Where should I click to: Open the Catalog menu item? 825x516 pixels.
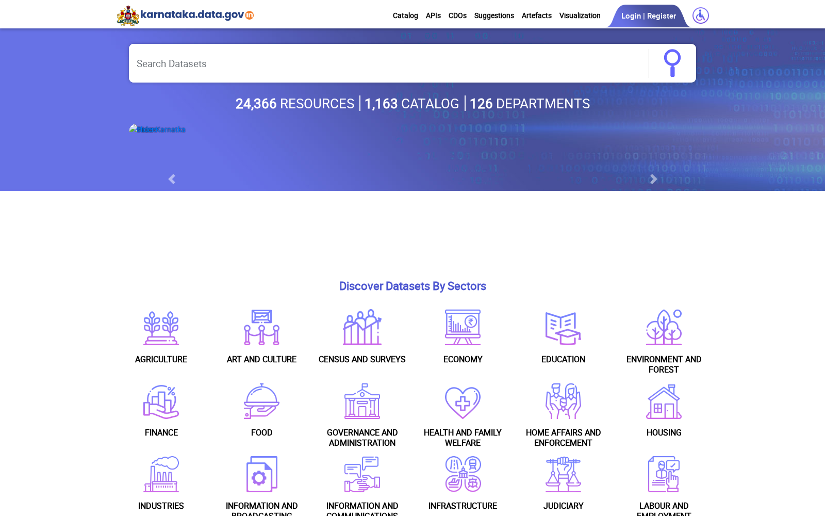click(405, 15)
